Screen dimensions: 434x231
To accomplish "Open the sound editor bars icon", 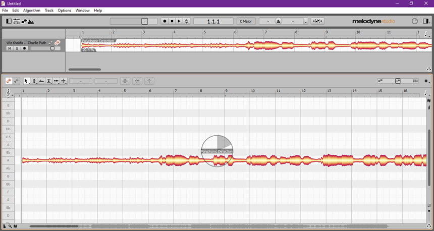I will (x=31, y=21).
